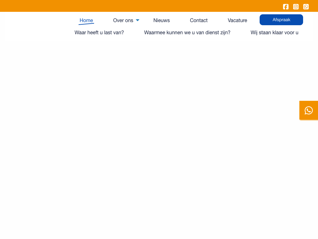Open the Over ons menu item
318x239 pixels.
click(123, 20)
